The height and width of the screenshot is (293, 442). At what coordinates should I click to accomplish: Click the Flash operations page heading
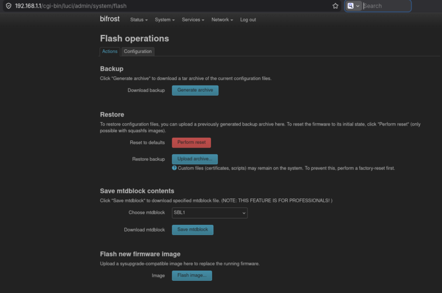click(134, 38)
